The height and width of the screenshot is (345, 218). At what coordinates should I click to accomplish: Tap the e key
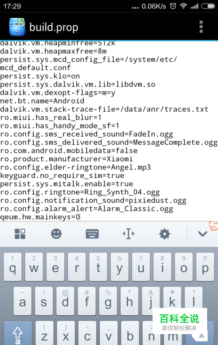pos(55,267)
